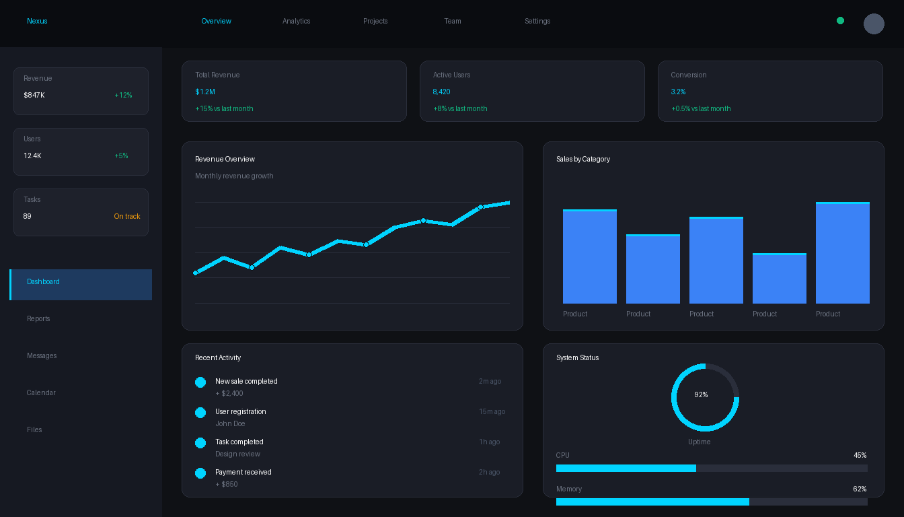
Task: Click the tallest bar in Sales by Category
Action: [x=842, y=253]
